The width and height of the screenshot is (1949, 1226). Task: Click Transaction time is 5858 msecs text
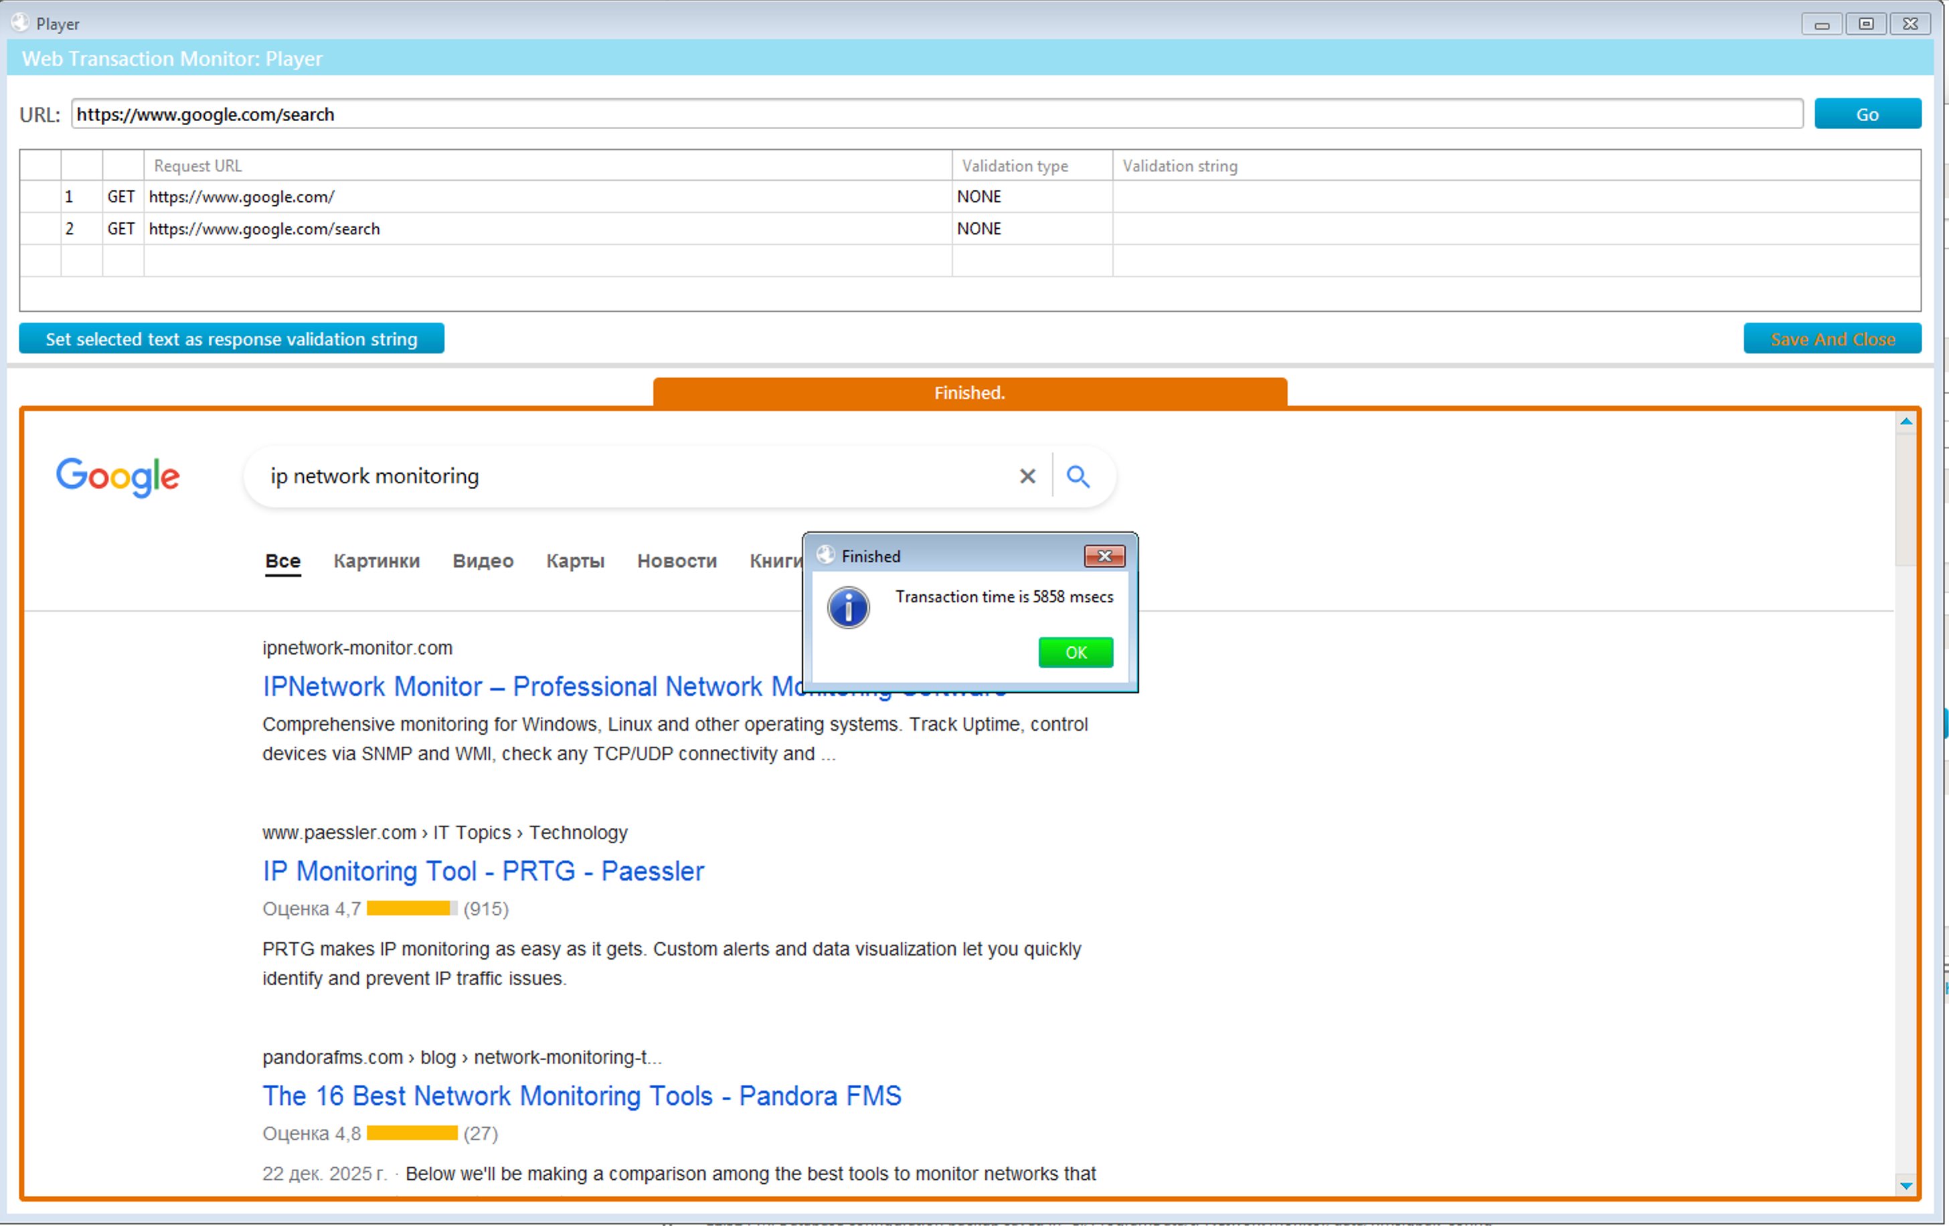pyautogui.click(x=1004, y=596)
